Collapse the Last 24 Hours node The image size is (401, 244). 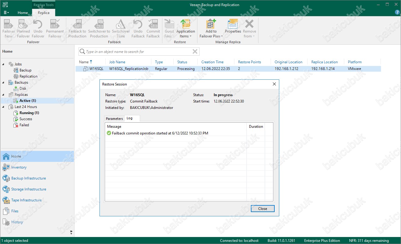3,107
